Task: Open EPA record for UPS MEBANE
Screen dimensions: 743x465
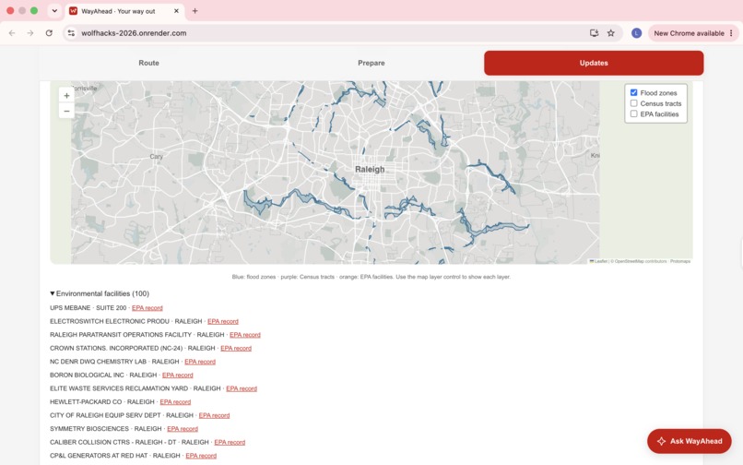Action: (147, 308)
